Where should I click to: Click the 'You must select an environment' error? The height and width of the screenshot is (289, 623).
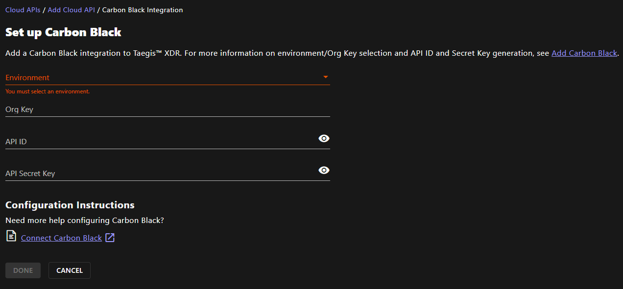pyautogui.click(x=48, y=91)
